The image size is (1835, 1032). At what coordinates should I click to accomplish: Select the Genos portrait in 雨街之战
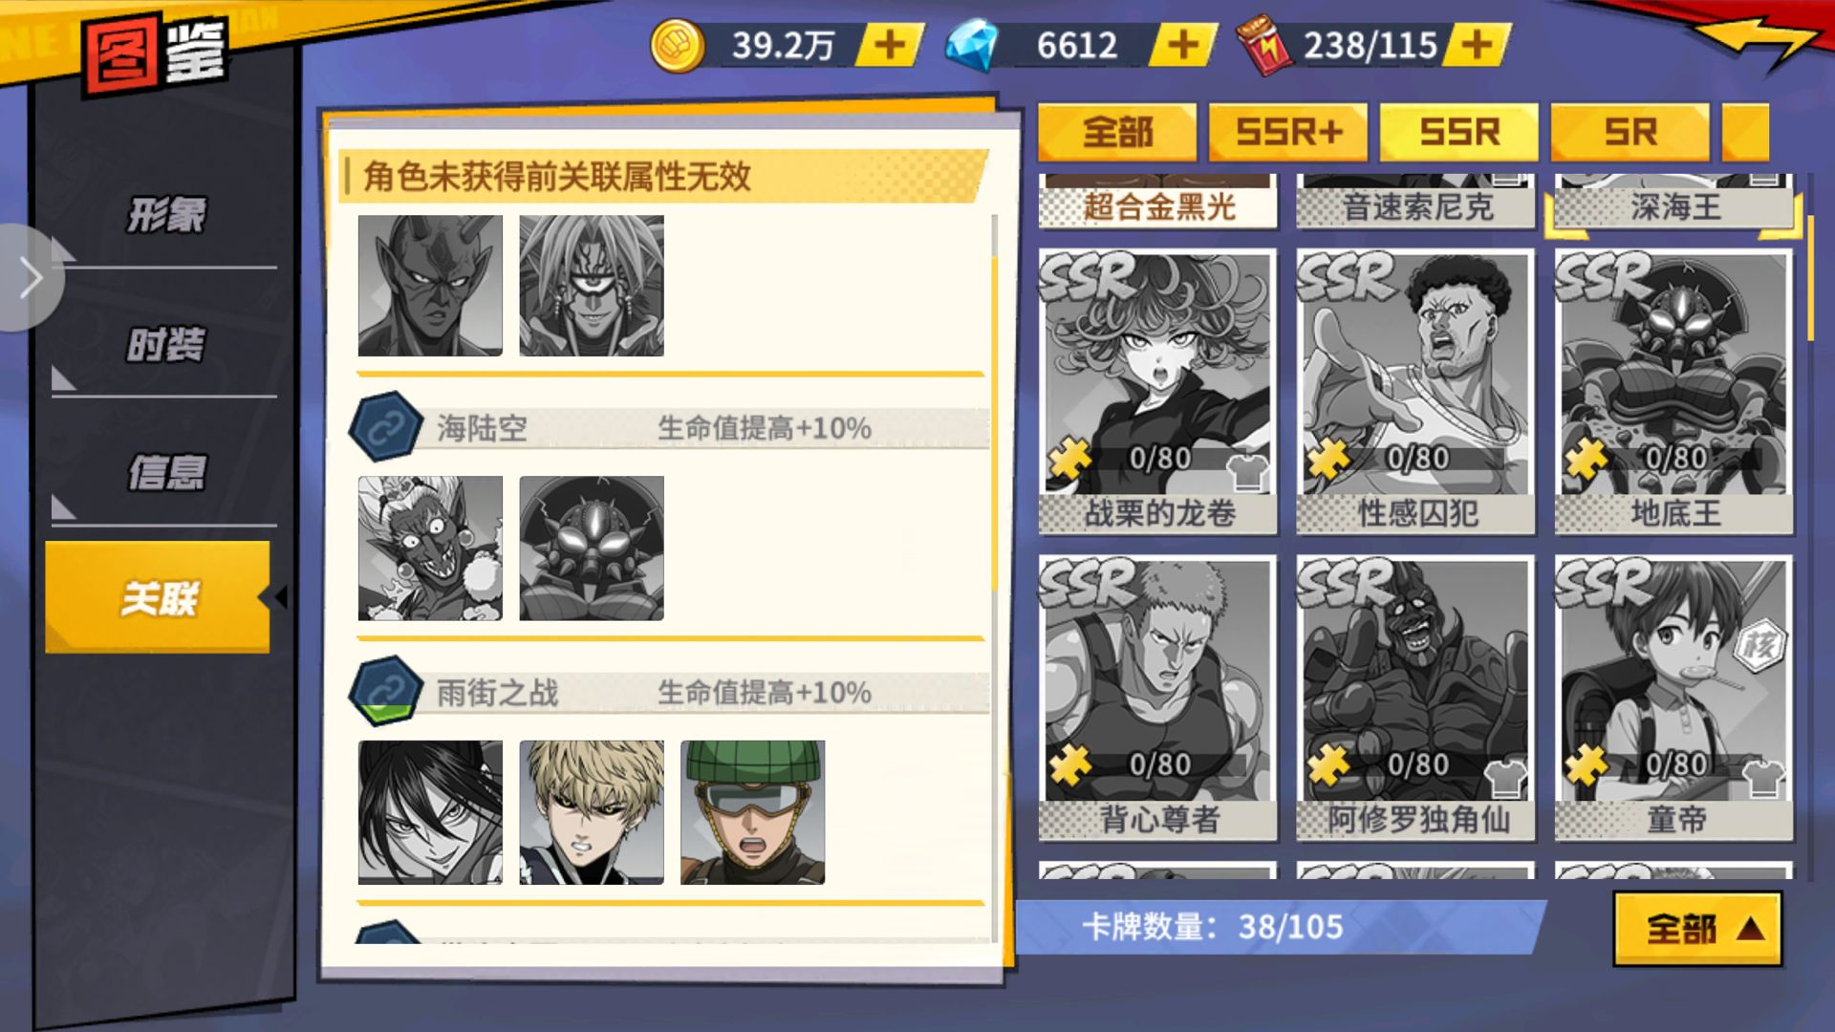pyautogui.click(x=592, y=812)
